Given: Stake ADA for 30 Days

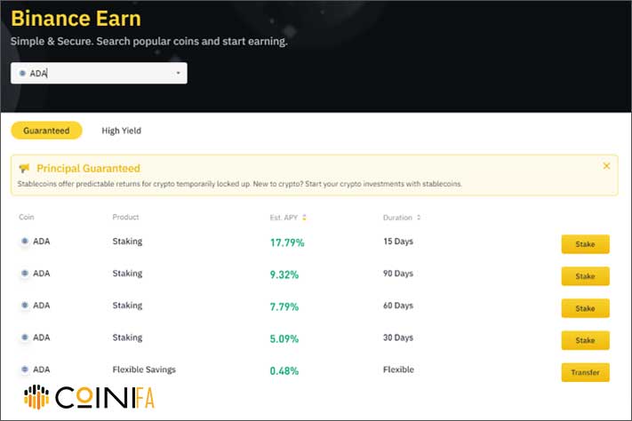Looking at the screenshot, I should point(585,340).
